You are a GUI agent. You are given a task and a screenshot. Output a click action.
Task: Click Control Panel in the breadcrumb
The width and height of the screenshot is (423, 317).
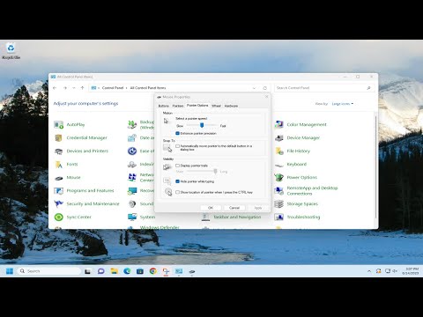[113, 88]
